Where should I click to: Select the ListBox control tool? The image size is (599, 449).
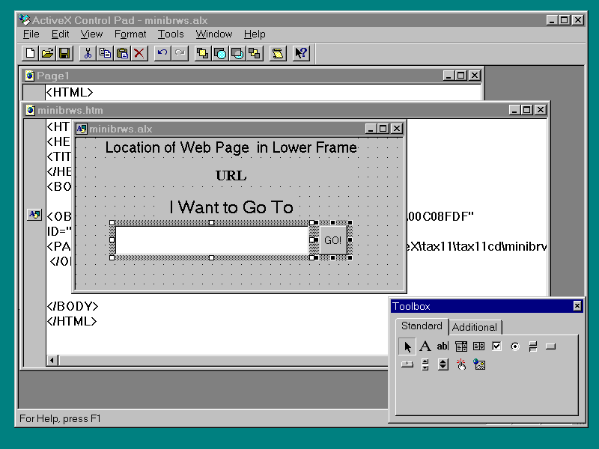[478, 346]
